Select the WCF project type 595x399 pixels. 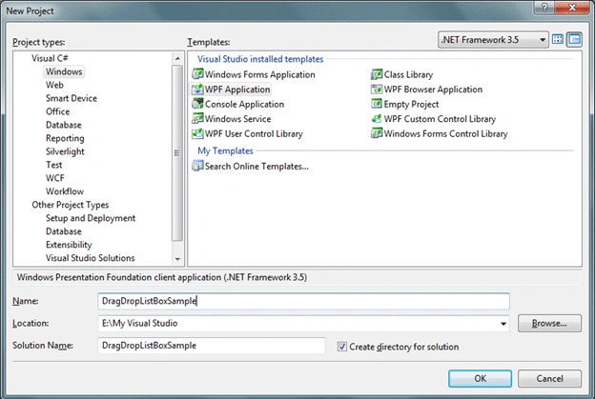(55, 178)
